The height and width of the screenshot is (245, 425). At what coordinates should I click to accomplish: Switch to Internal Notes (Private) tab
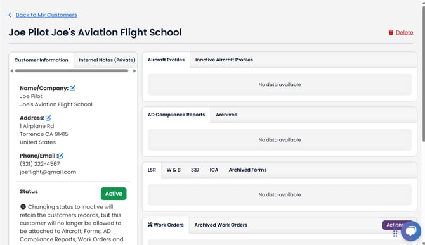click(107, 60)
